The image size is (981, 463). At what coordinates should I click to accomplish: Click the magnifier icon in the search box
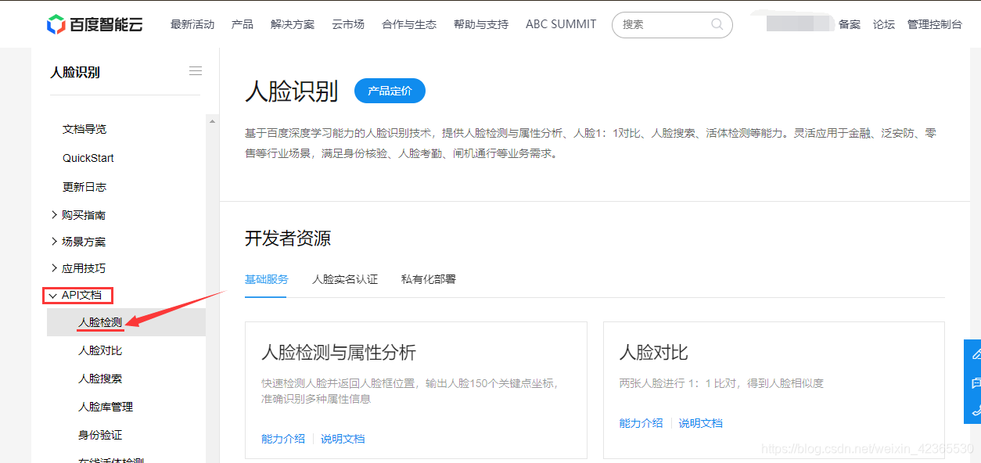click(x=717, y=24)
